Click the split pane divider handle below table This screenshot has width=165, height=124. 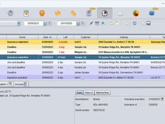(x=83, y=80)
